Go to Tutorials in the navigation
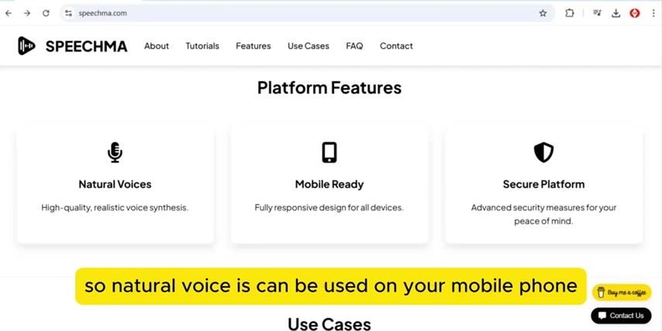Image resolution: width=662 pixels, height=331 pixels. tap(202, 46)
